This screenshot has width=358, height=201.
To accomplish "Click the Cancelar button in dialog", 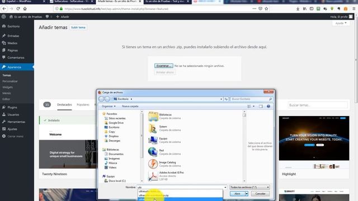I will tap(260, 194).
